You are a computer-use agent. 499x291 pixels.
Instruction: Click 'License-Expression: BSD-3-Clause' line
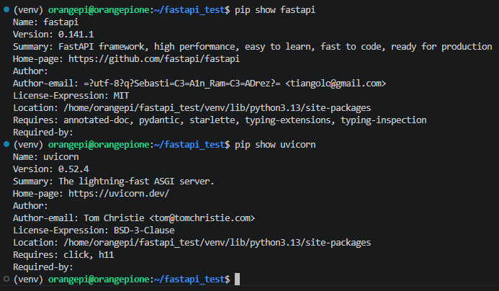pos(94,230)
